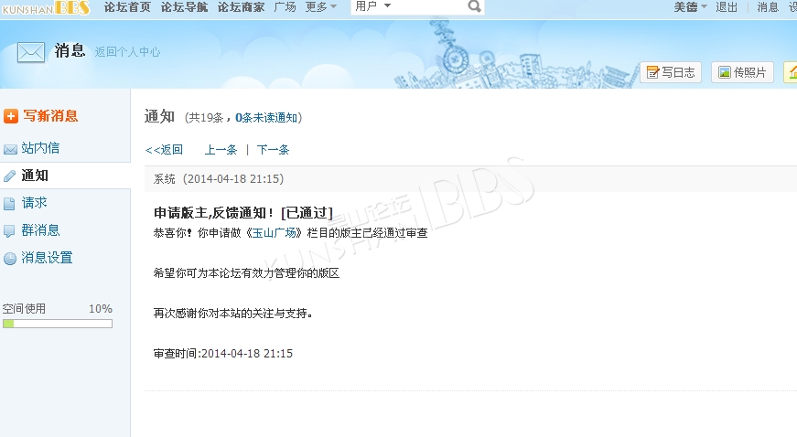Open the 用户 search type dropdown
Screen dimensions: 797x437
(x=373, y=6)
